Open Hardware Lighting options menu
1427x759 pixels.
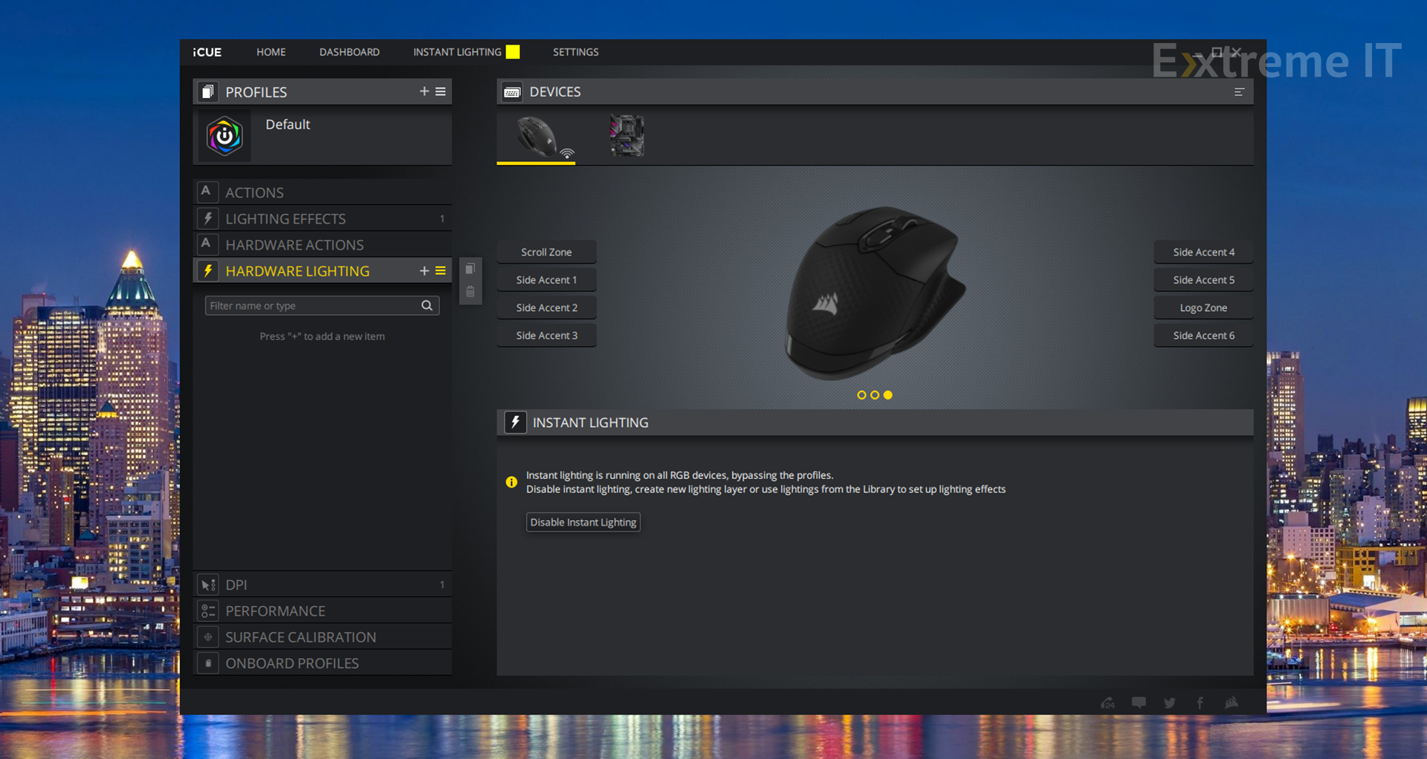coord(441,271)
